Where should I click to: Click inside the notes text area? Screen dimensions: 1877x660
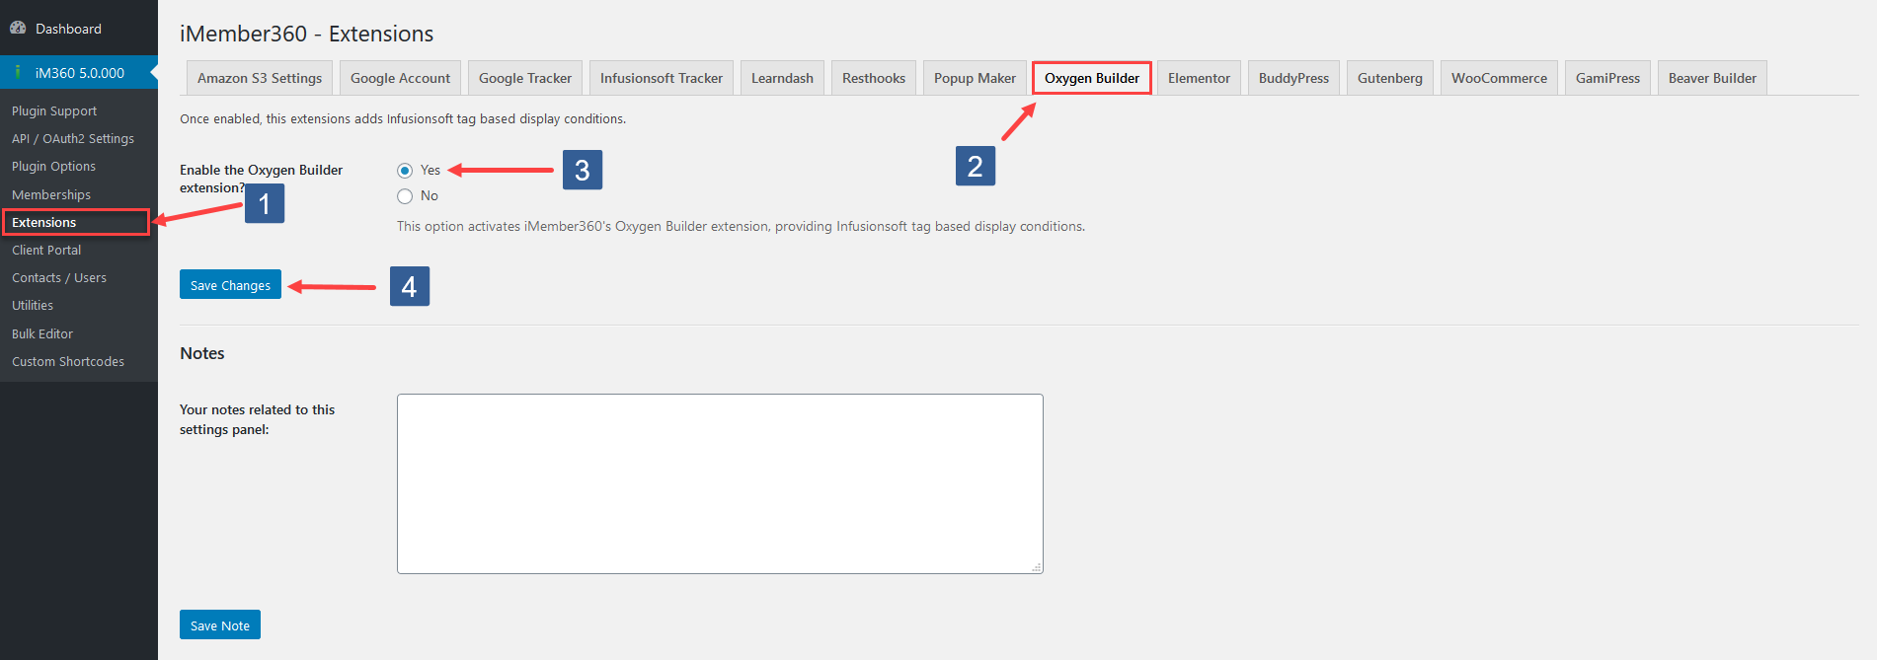point(720,483)
